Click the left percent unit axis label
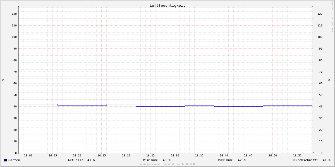The image size is (335, 167). coord(3,80)
